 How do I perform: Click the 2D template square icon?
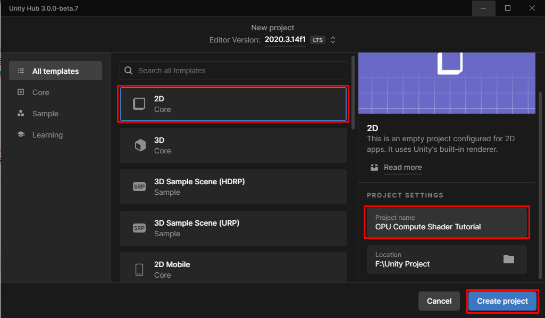point(139,104)
